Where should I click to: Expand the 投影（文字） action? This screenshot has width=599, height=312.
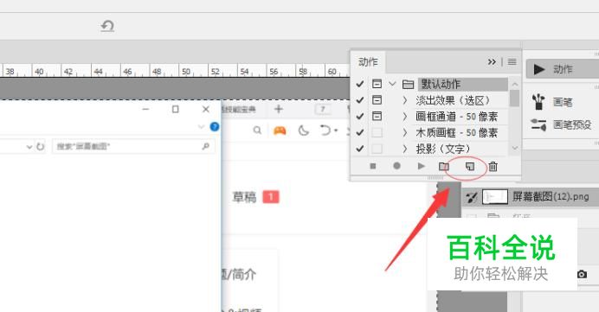[405, 149]
